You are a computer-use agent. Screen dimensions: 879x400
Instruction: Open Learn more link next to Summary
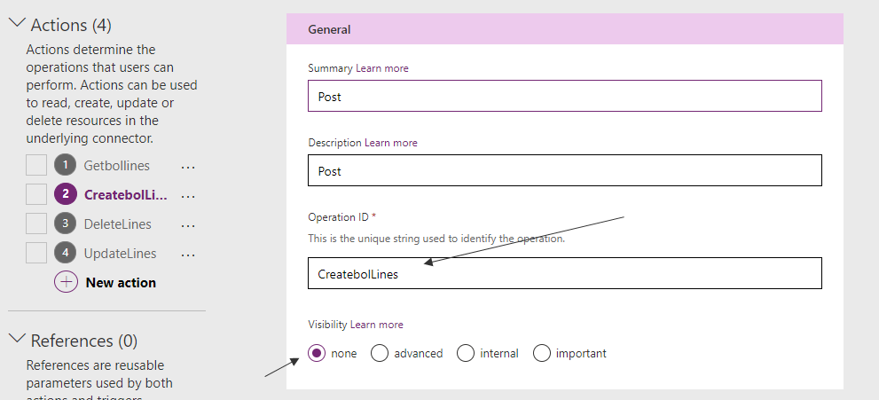click(382, 68)
